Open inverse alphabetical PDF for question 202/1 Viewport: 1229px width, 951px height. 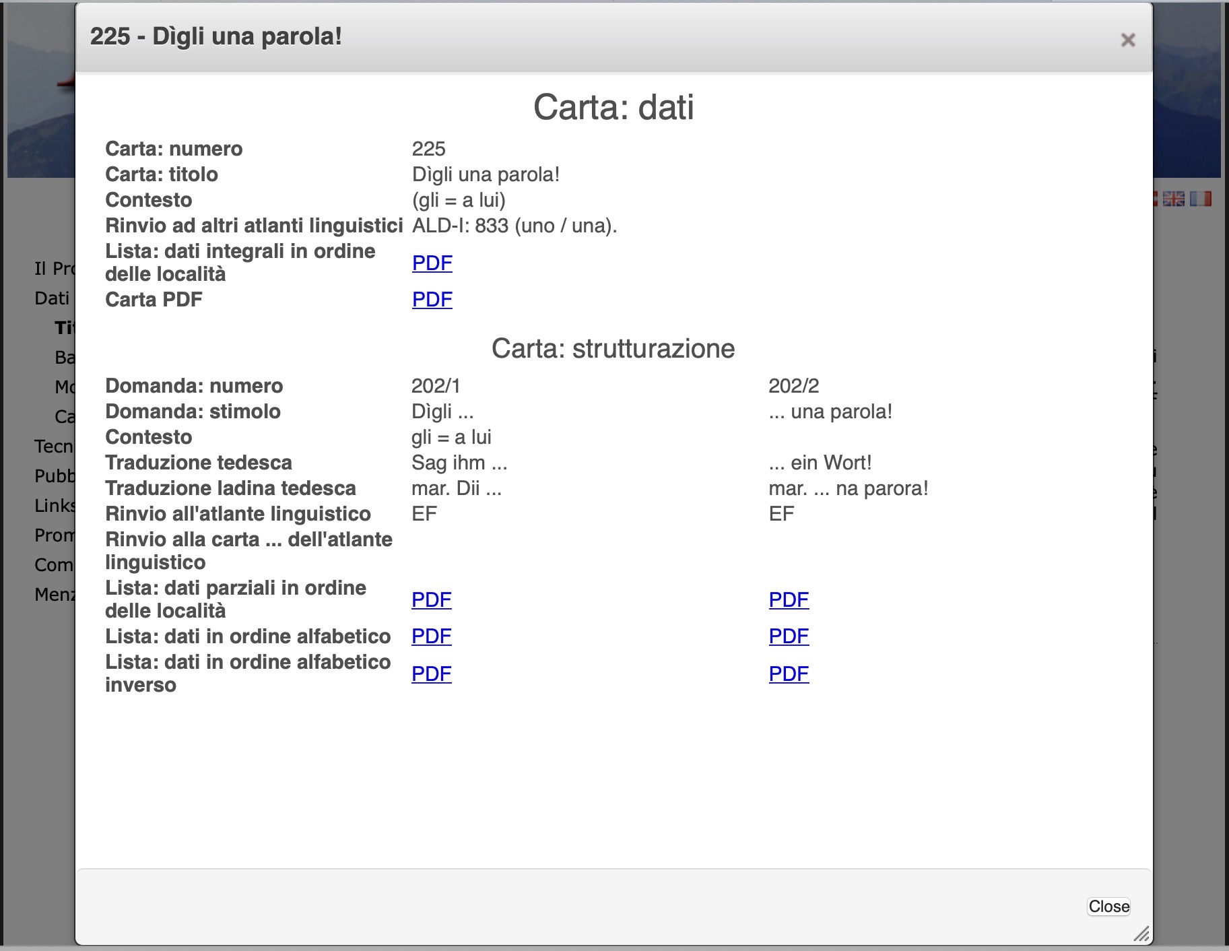pyautogui.click(x=431, y=674)
